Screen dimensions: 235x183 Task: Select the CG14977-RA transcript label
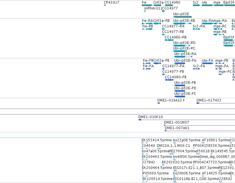(x=173, y=26)
